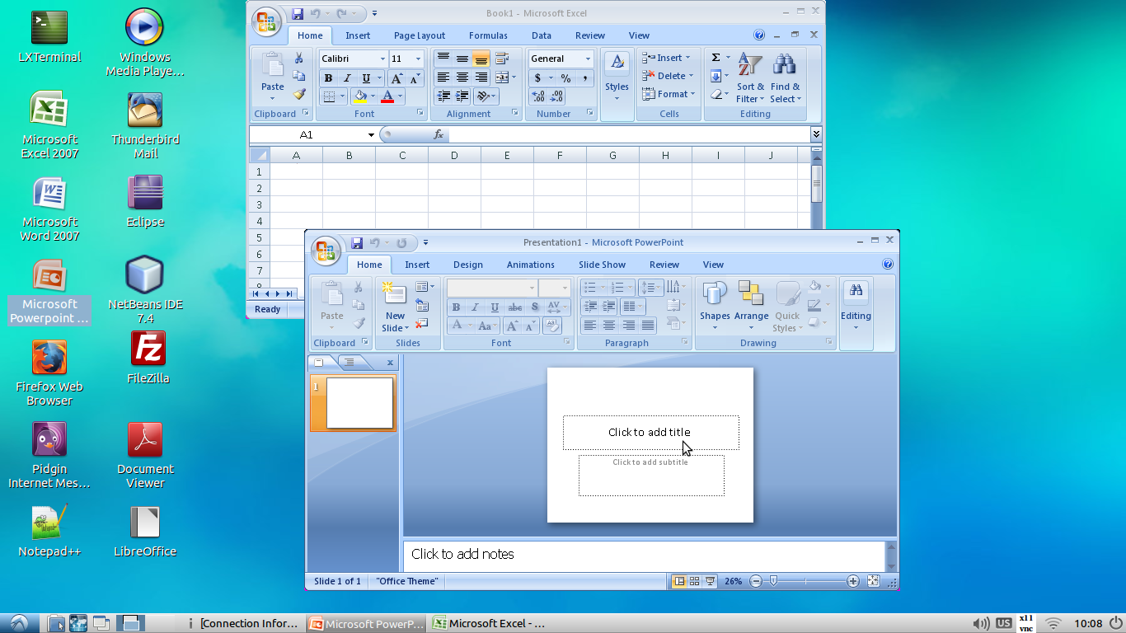Open the Name Box dropdown arrow
Viewport: 1126px width, 633px height.
click(372, 134)
